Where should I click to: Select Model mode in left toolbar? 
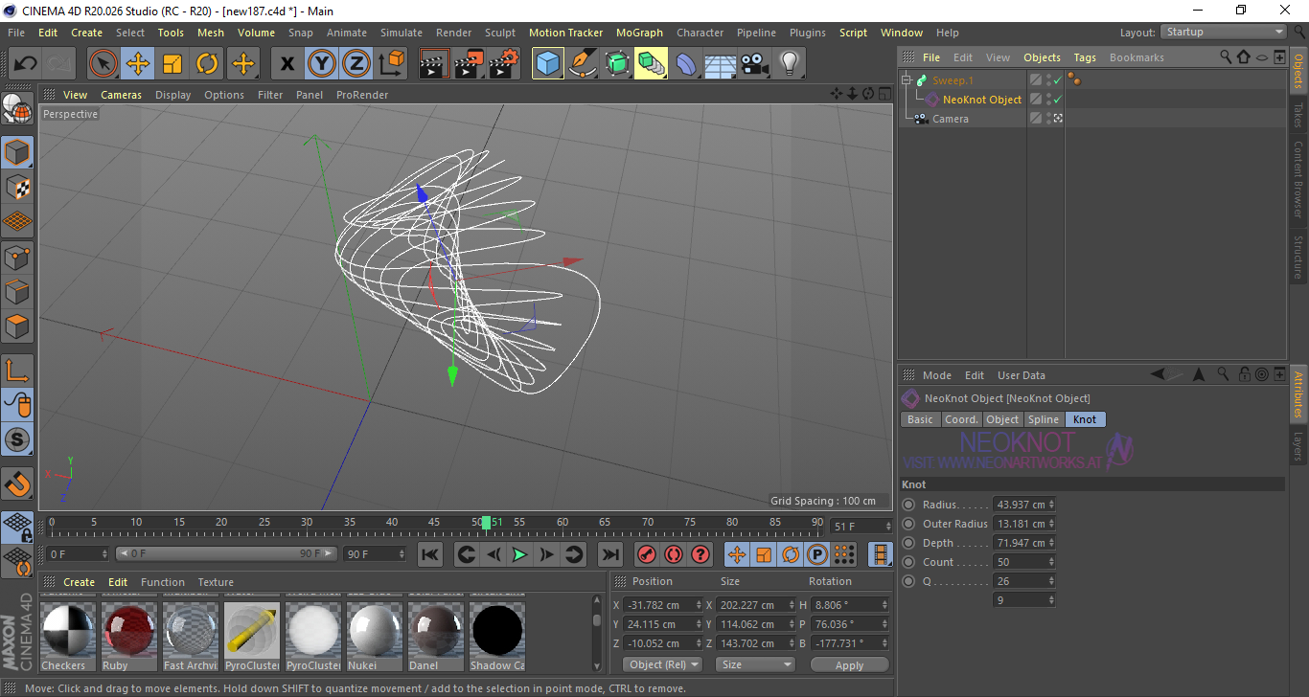pyautogui.click(x=17, y=152)
